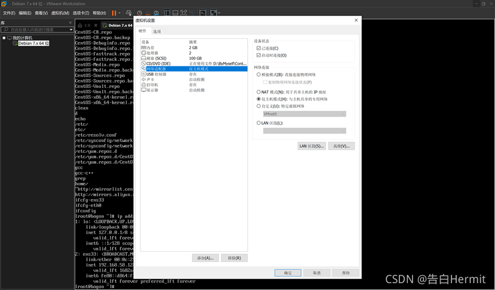Click the full screen mode icon
The height and width of the screenshot is (290, 495).
pyautogui.click(x=184, y=13)
